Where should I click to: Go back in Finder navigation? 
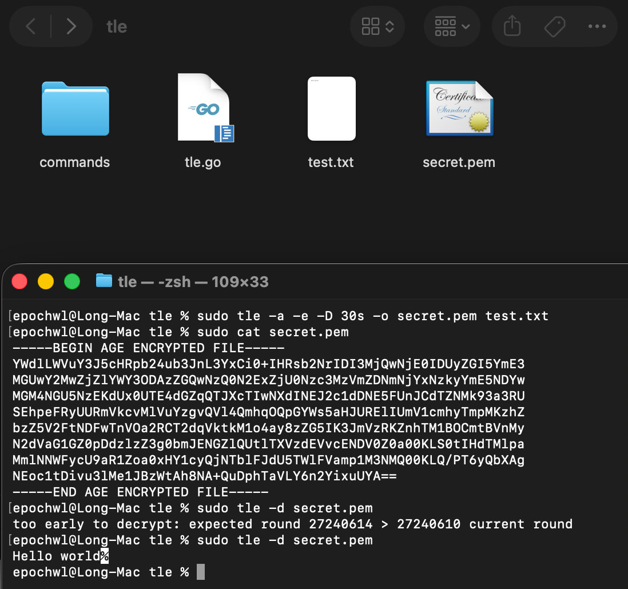(x=31, y=26)
